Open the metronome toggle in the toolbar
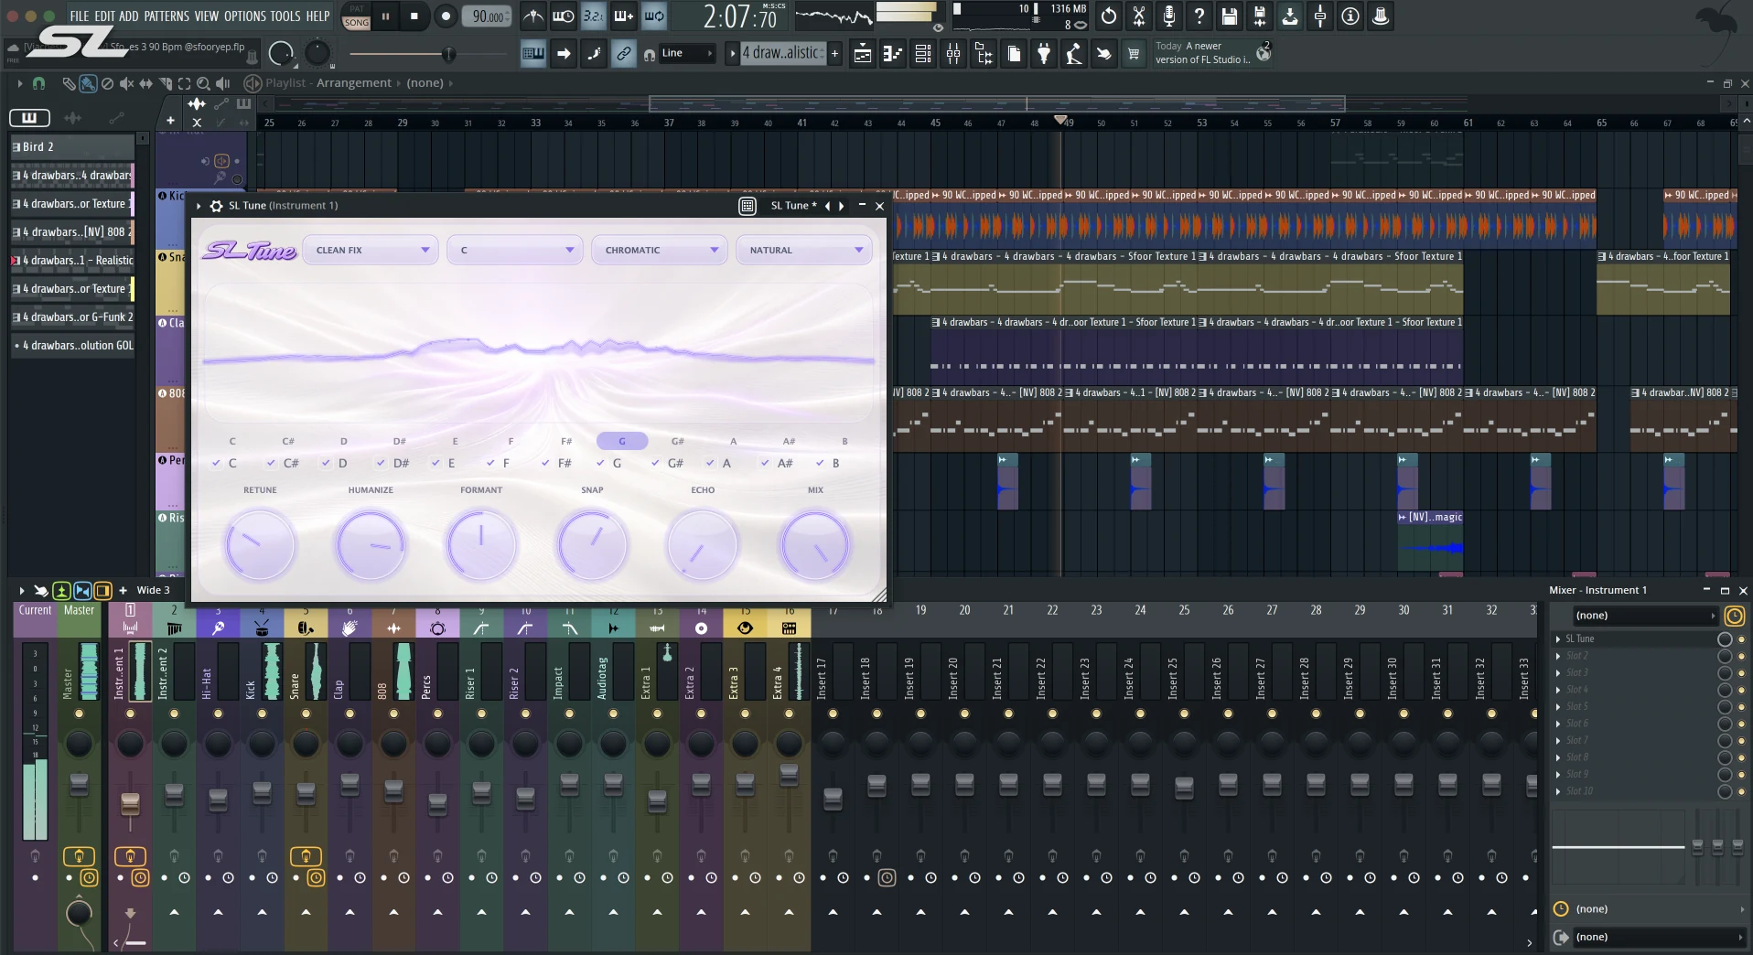This screenshot has height=955, width=1753. point(533,16)
